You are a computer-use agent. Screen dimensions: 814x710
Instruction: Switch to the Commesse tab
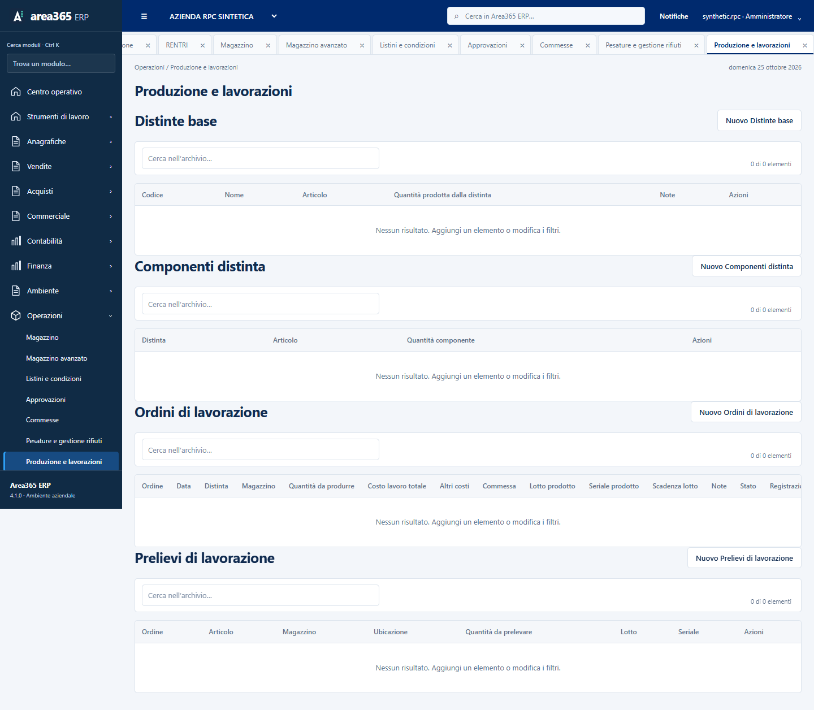556,45
